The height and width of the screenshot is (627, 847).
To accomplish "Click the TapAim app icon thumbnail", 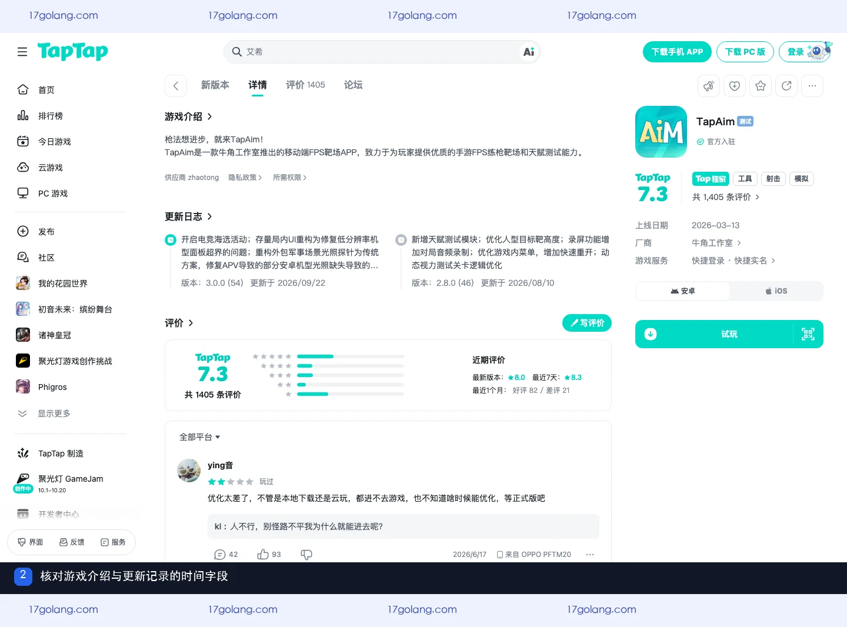I will pos(661,132).
